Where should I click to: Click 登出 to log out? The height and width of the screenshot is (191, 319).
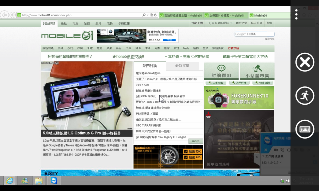point(269,23)
